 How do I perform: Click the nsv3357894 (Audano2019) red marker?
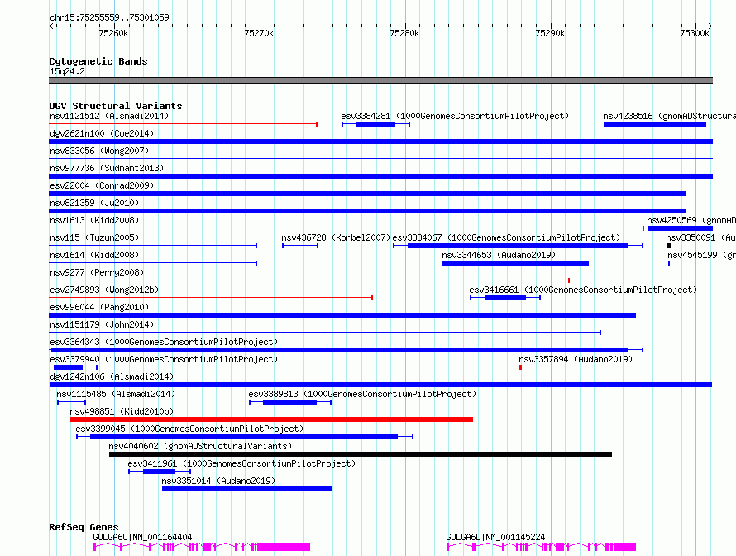click(x=520, y=367)
